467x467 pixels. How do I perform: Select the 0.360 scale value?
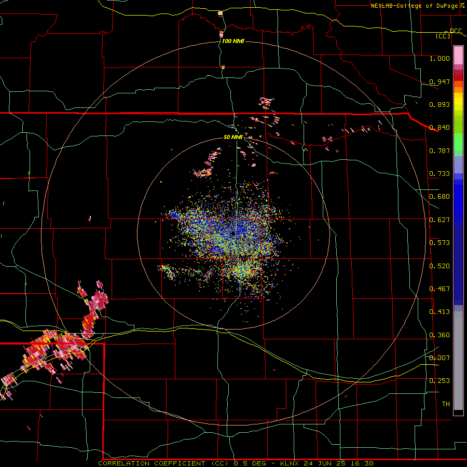pos(439,335)
